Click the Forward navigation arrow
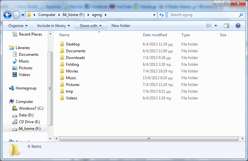Screen dimensions: 248x161 click(x=16, y=15)
